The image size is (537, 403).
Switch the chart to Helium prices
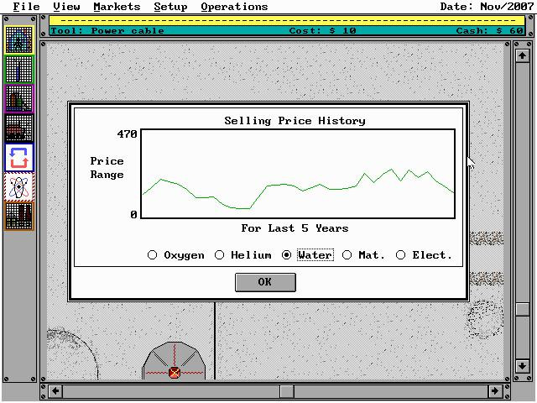(220, 255)
